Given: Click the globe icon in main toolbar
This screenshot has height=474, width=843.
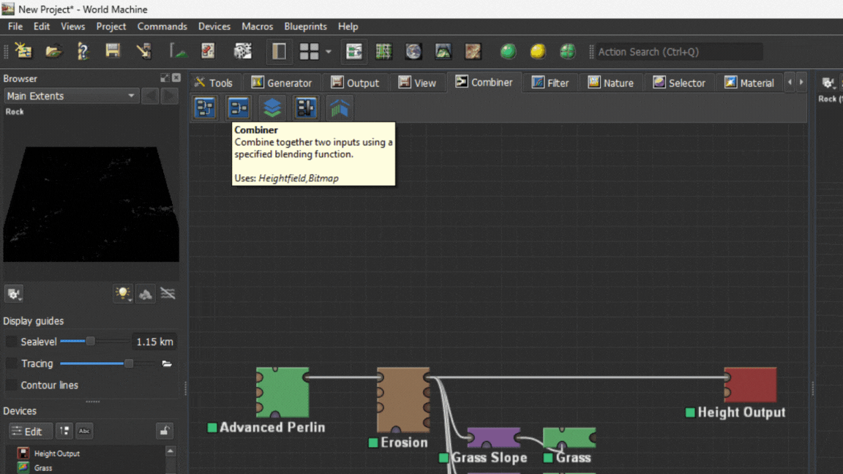Looking at the screenshot, I should click(413, 51).
